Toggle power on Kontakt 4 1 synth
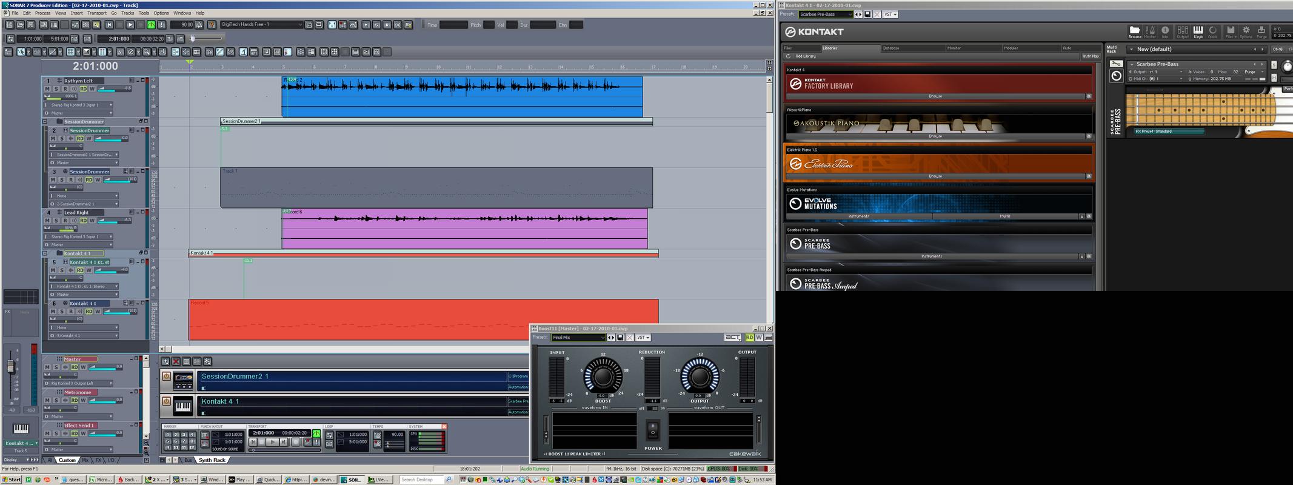Image resolution: width=1293 pixels, height=485 pixels. point(166,401)
